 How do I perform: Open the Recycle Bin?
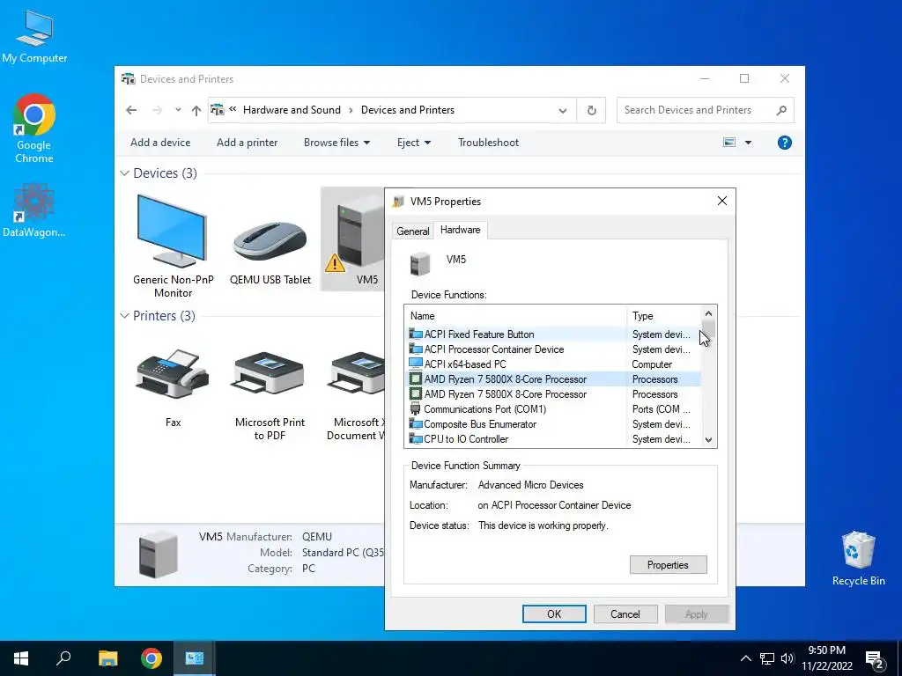858,557
